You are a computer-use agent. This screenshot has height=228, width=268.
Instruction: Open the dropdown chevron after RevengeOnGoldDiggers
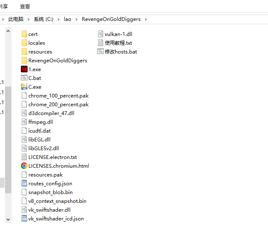click(x=145, y=19)
